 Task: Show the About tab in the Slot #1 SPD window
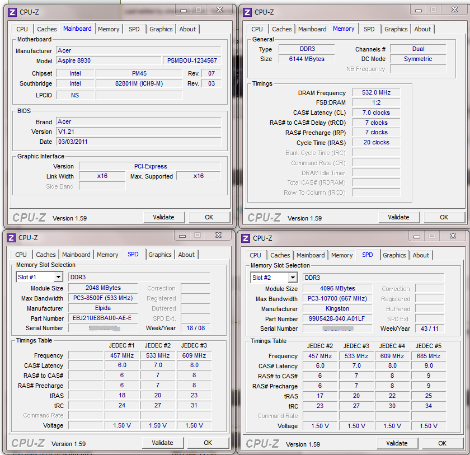coord(186,255)
